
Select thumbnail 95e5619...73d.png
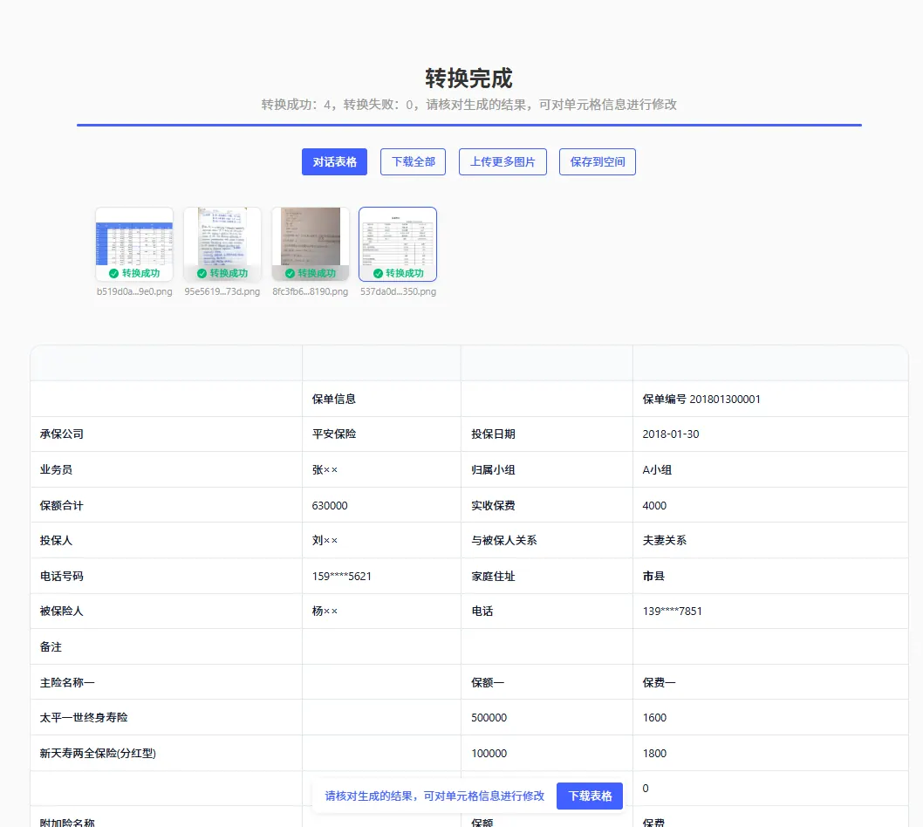click(x=222, y=244)
